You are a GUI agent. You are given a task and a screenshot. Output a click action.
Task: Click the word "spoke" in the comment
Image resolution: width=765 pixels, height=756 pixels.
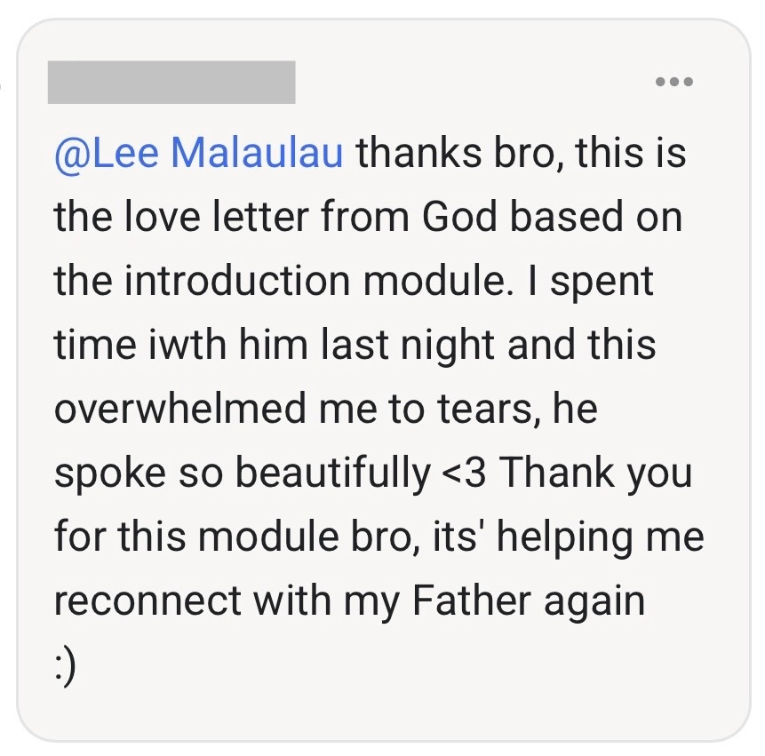pyautogui.click(x=105, y=473)
